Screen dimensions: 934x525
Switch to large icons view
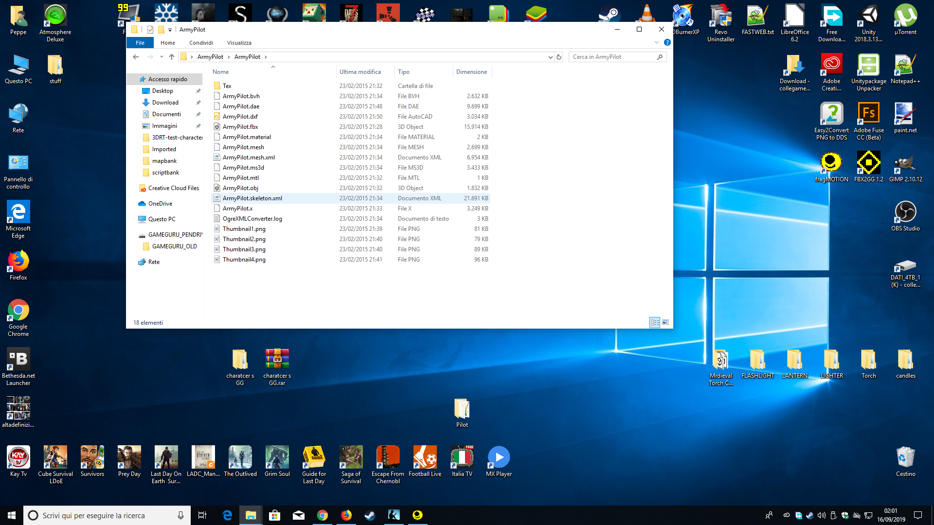coord(665,322)
